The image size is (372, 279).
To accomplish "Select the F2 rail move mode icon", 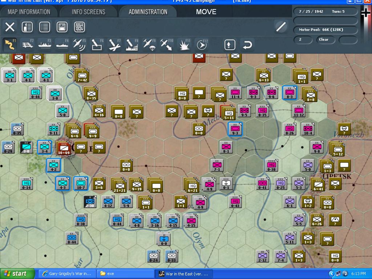I will click(28, 45).
